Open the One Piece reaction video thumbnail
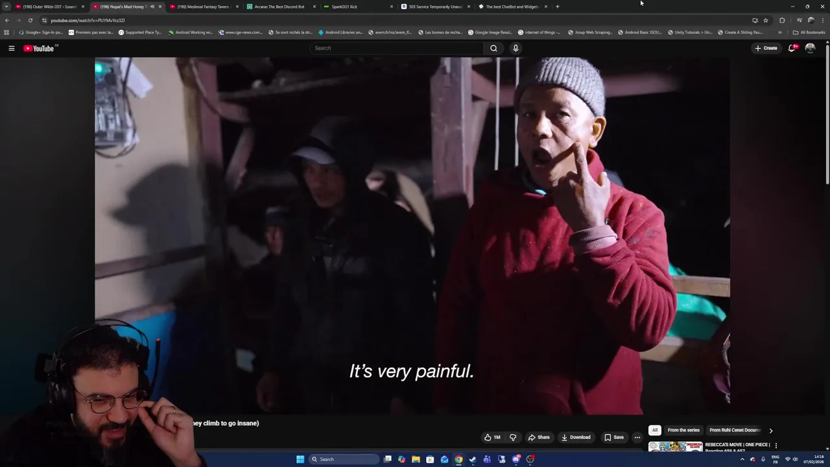 [x=675, y=447]
